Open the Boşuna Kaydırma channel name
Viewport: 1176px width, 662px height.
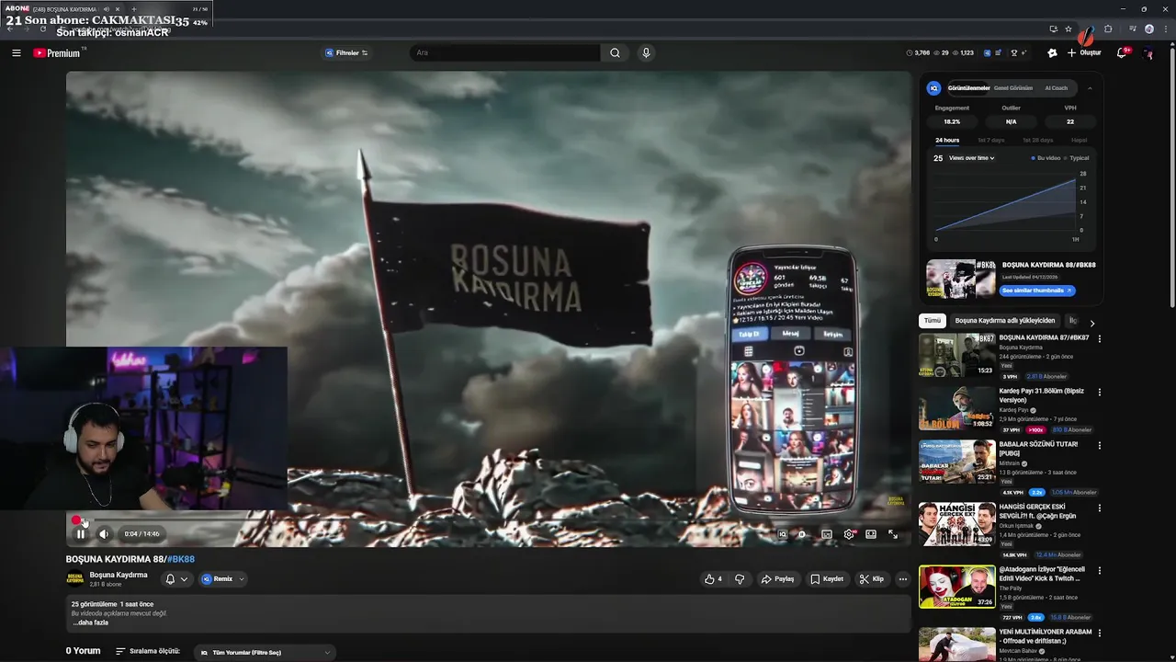(119, 575)
